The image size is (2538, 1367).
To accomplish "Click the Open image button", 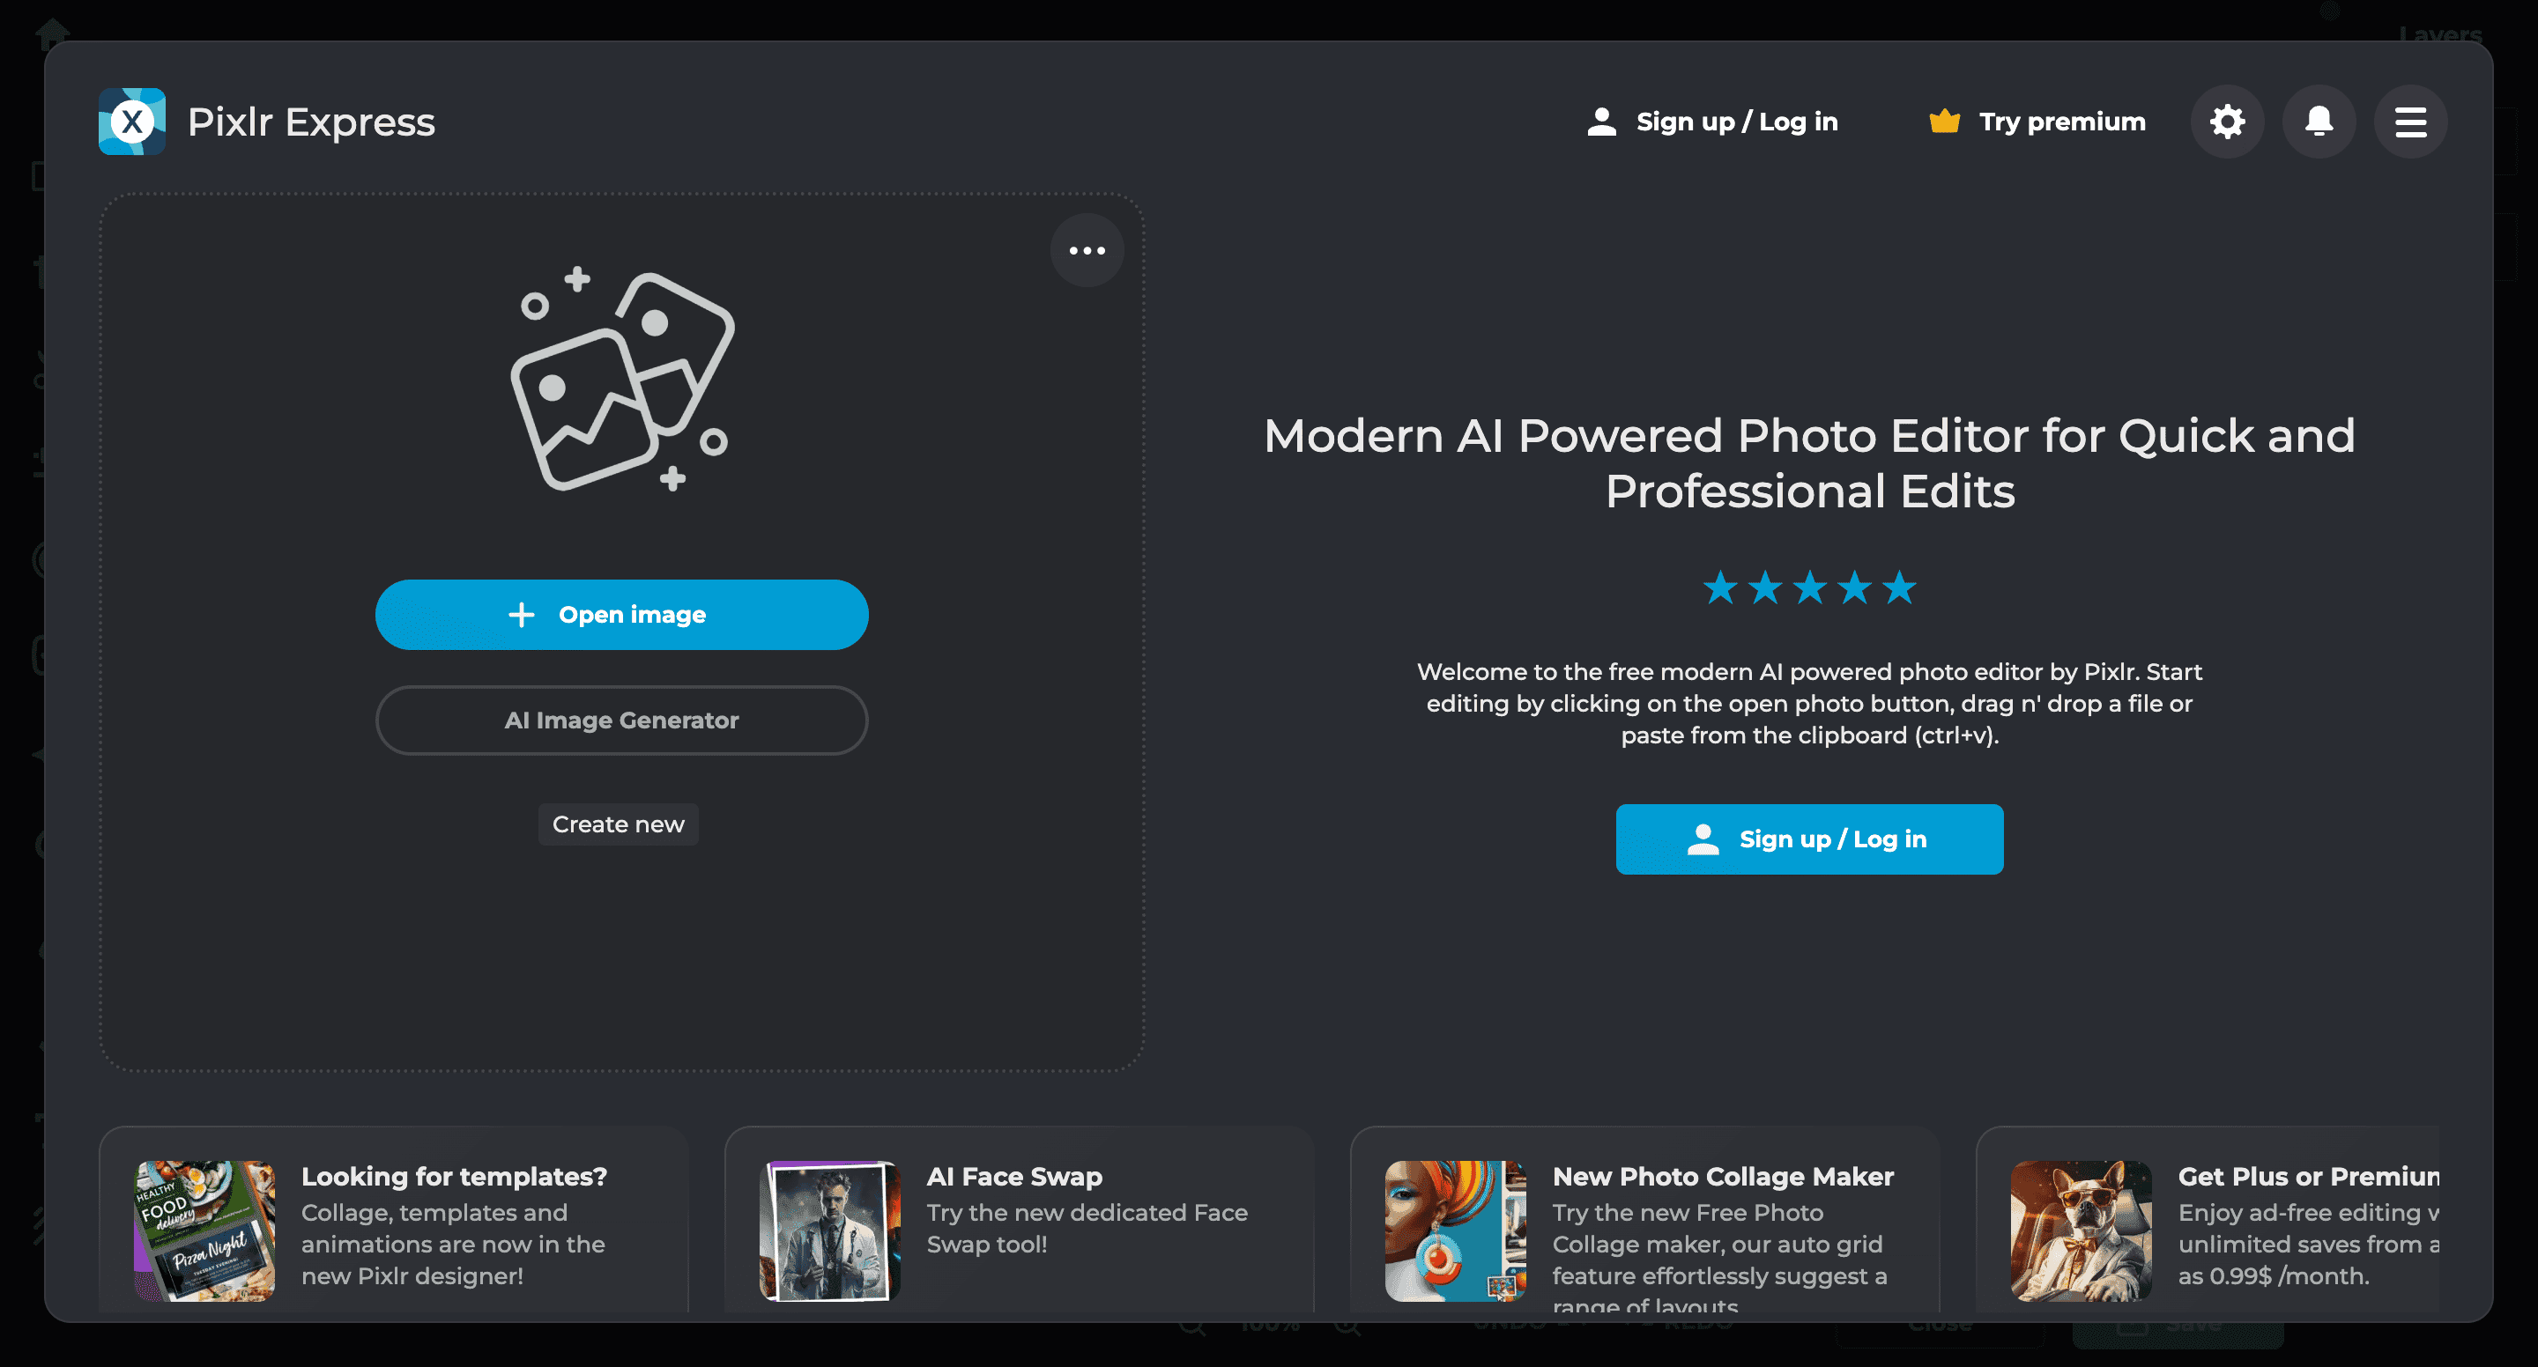I will coord(621,615).
